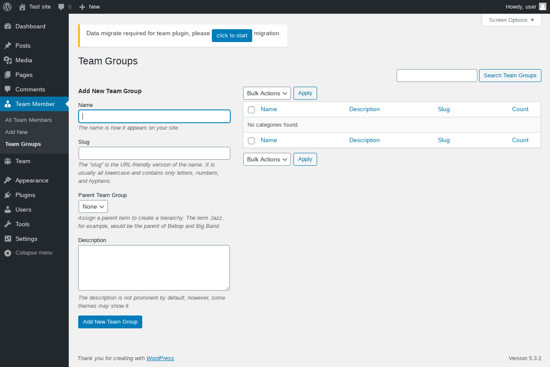
Task: Click the Media icon in sidebar
Action: tap(8, 60)
